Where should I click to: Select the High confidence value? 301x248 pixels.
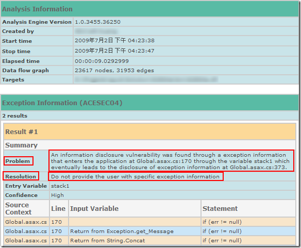coord(57,195)
